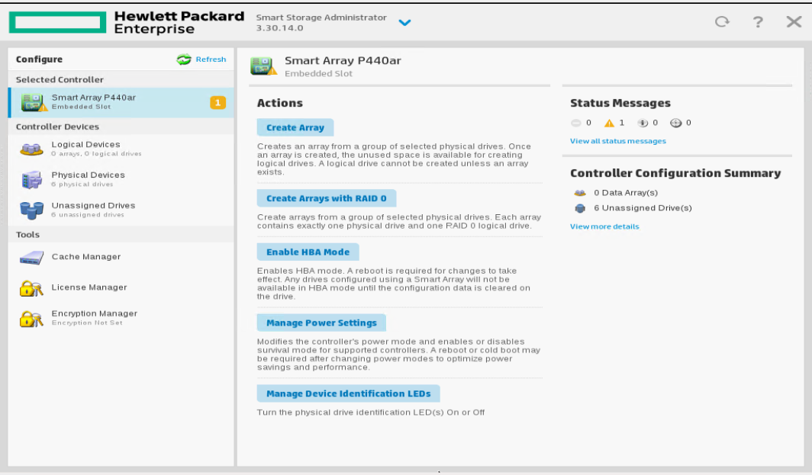Click the Unassigned Drives summary icon
This screenshot has width=812, height=475.
580,208
